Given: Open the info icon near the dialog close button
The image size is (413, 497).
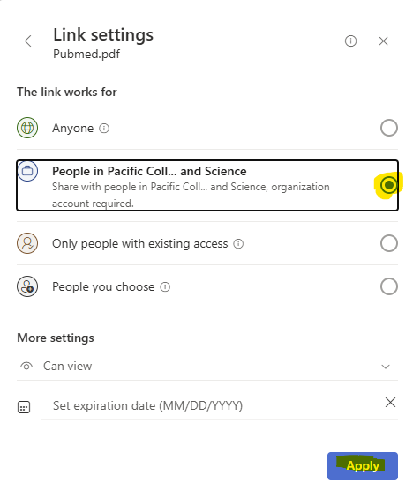Looking at the screenshot, I should click(x=350, y=41).
